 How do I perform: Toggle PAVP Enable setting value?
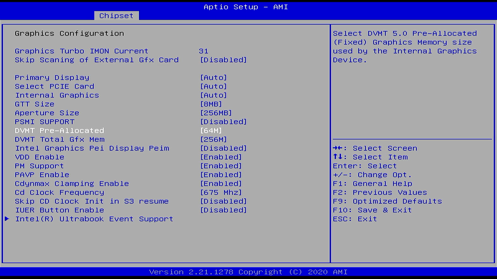(x=221, y=175)
